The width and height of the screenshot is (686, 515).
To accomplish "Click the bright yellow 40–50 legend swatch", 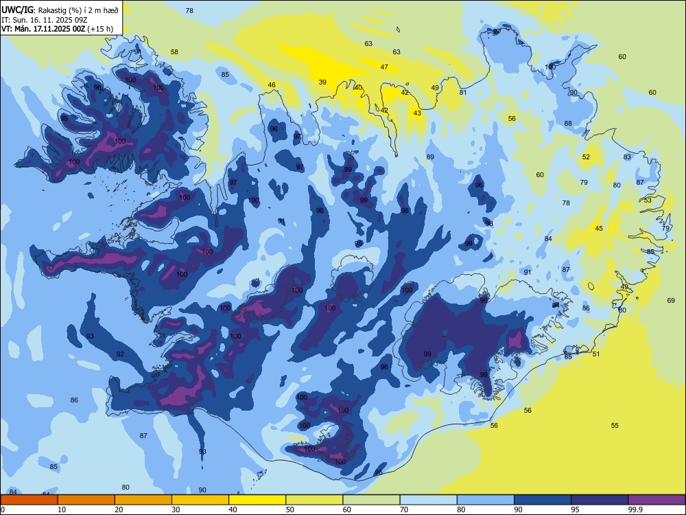I will (x=257, y=500).
